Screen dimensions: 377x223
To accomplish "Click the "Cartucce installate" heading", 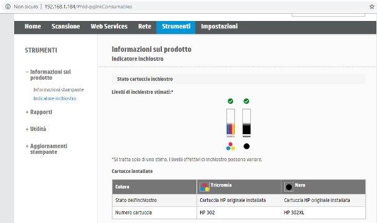I will point(132,171).
